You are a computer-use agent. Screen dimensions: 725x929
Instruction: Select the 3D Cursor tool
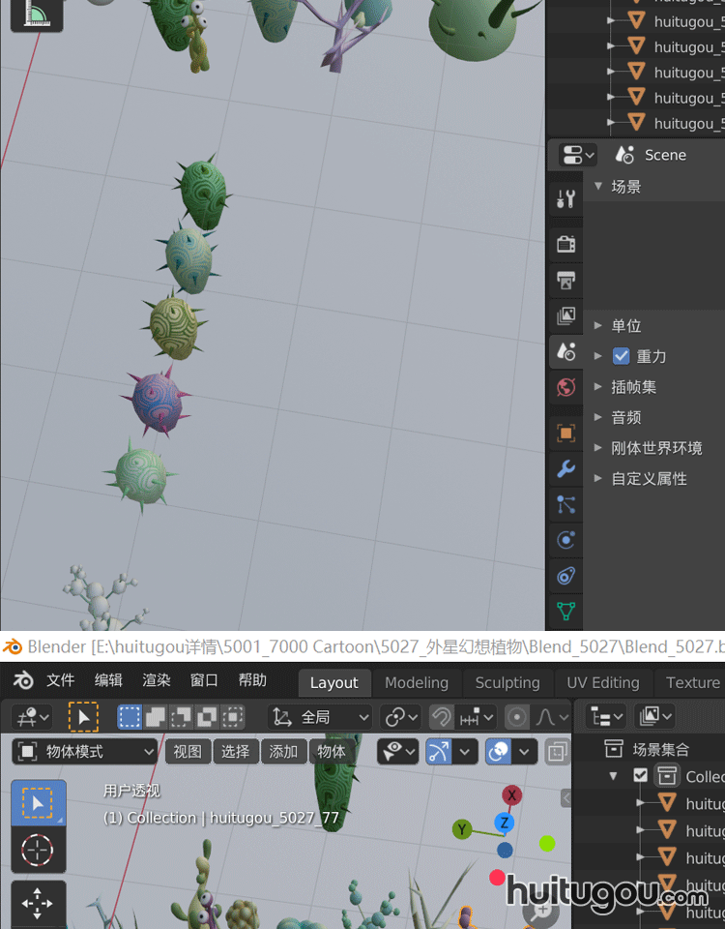point(38,851)
